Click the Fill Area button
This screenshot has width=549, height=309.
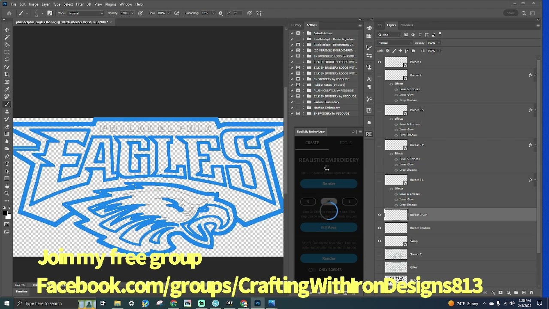click(x=329, y=227)
